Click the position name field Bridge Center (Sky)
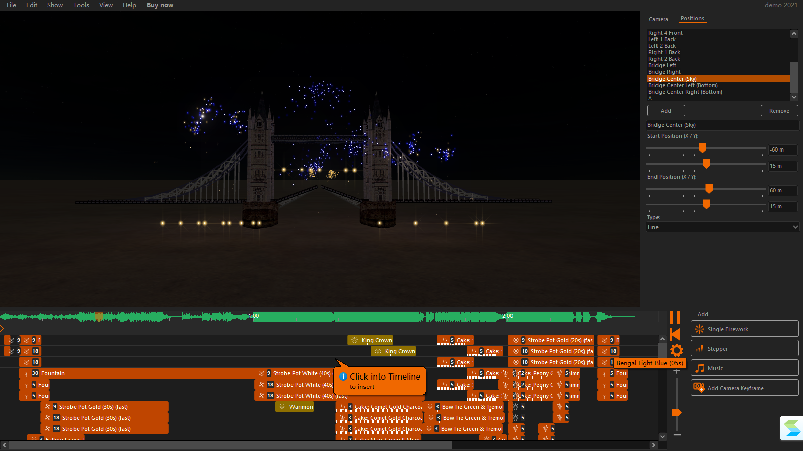803x451 pixels. (722, 125)
